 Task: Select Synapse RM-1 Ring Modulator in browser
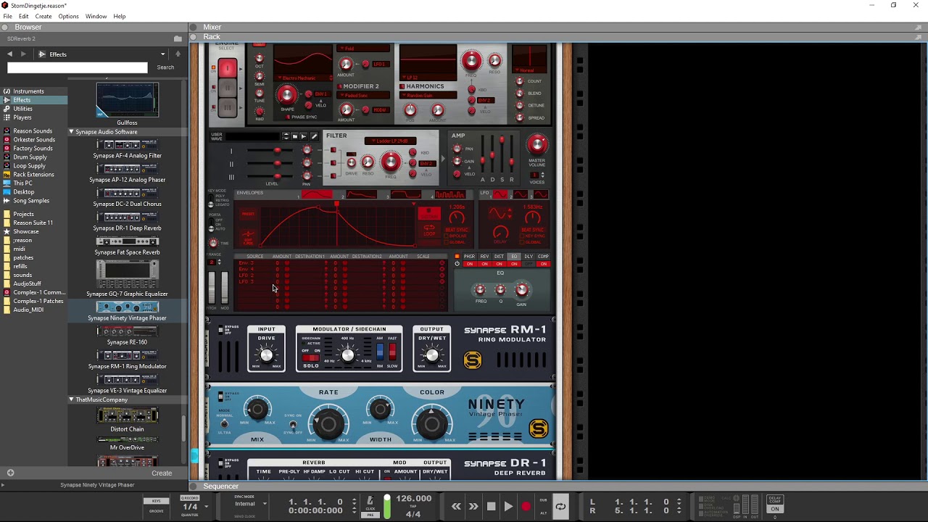127,360
